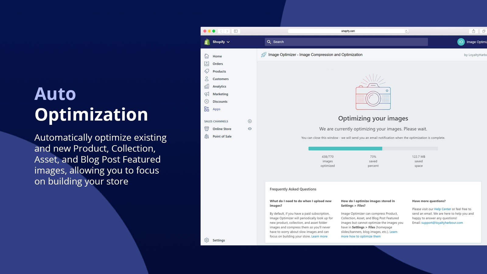The width and height of the screenshot is (487, 274).
Task: Click the Point of Sale bag icon
Action: (207, 136)
